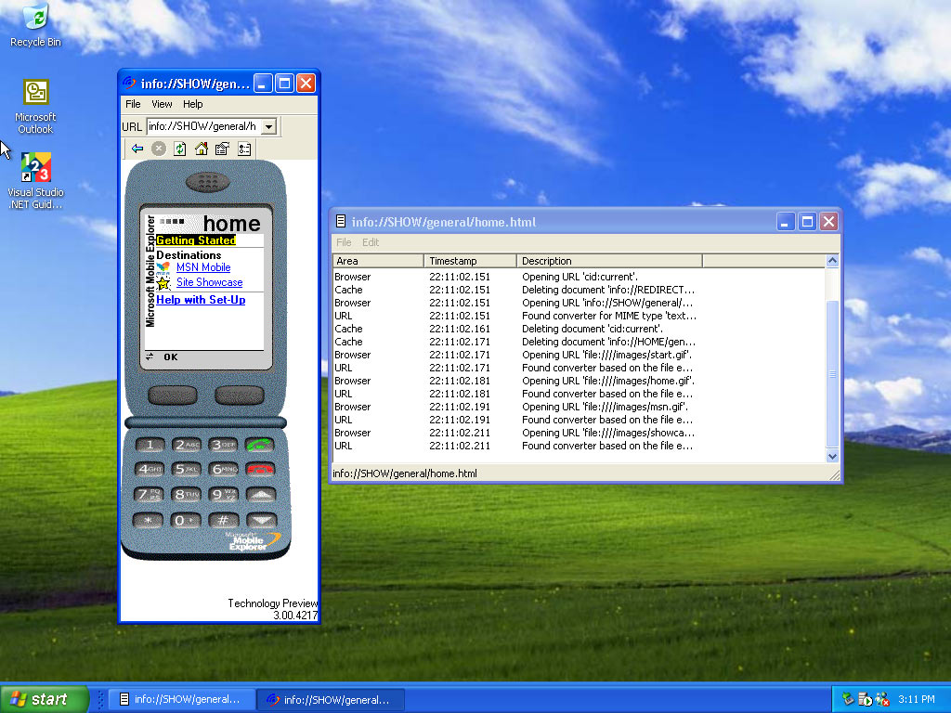
Task: Open the Help menu in the emulator window
Action: coord(193,104)
